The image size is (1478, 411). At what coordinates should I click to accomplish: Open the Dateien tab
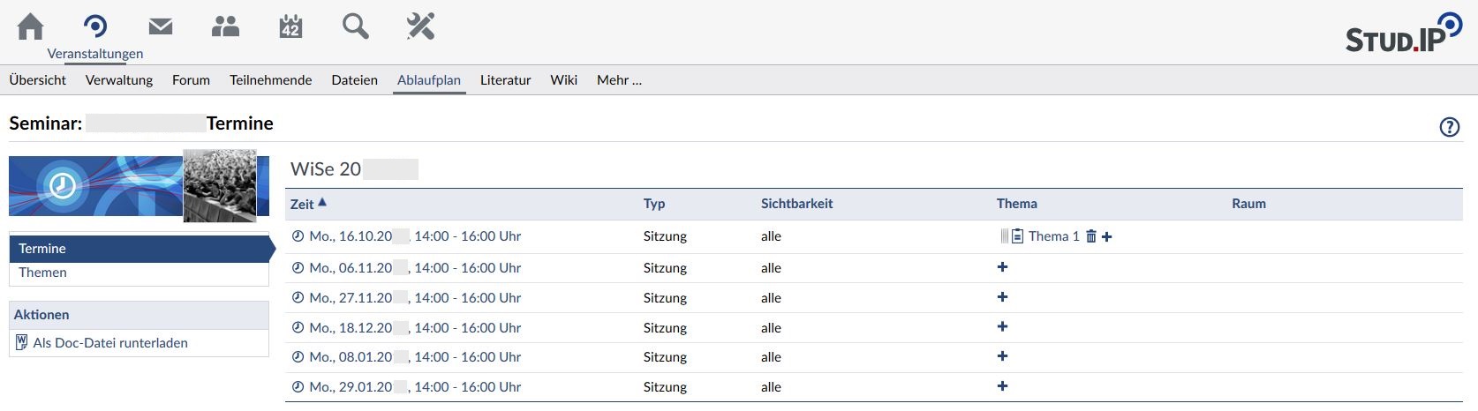pyautogui.click(x=354, y=80)
